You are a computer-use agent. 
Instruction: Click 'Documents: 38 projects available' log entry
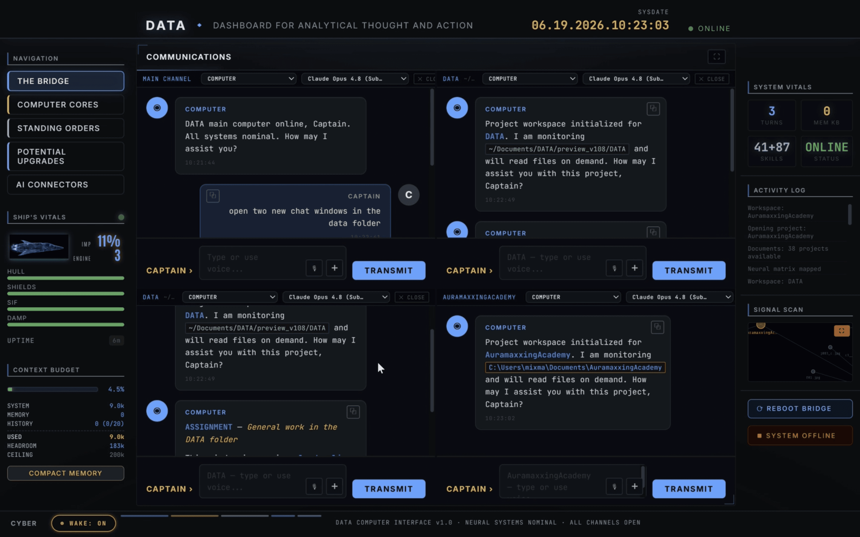(787, 252)
